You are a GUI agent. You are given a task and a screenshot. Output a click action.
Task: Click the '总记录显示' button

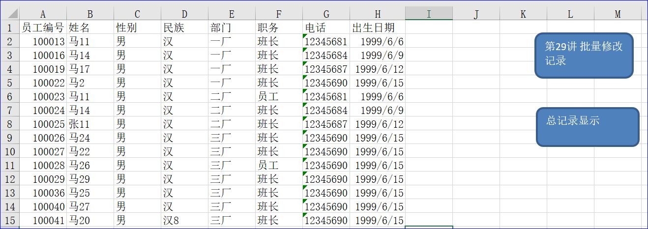pos(588,127)
